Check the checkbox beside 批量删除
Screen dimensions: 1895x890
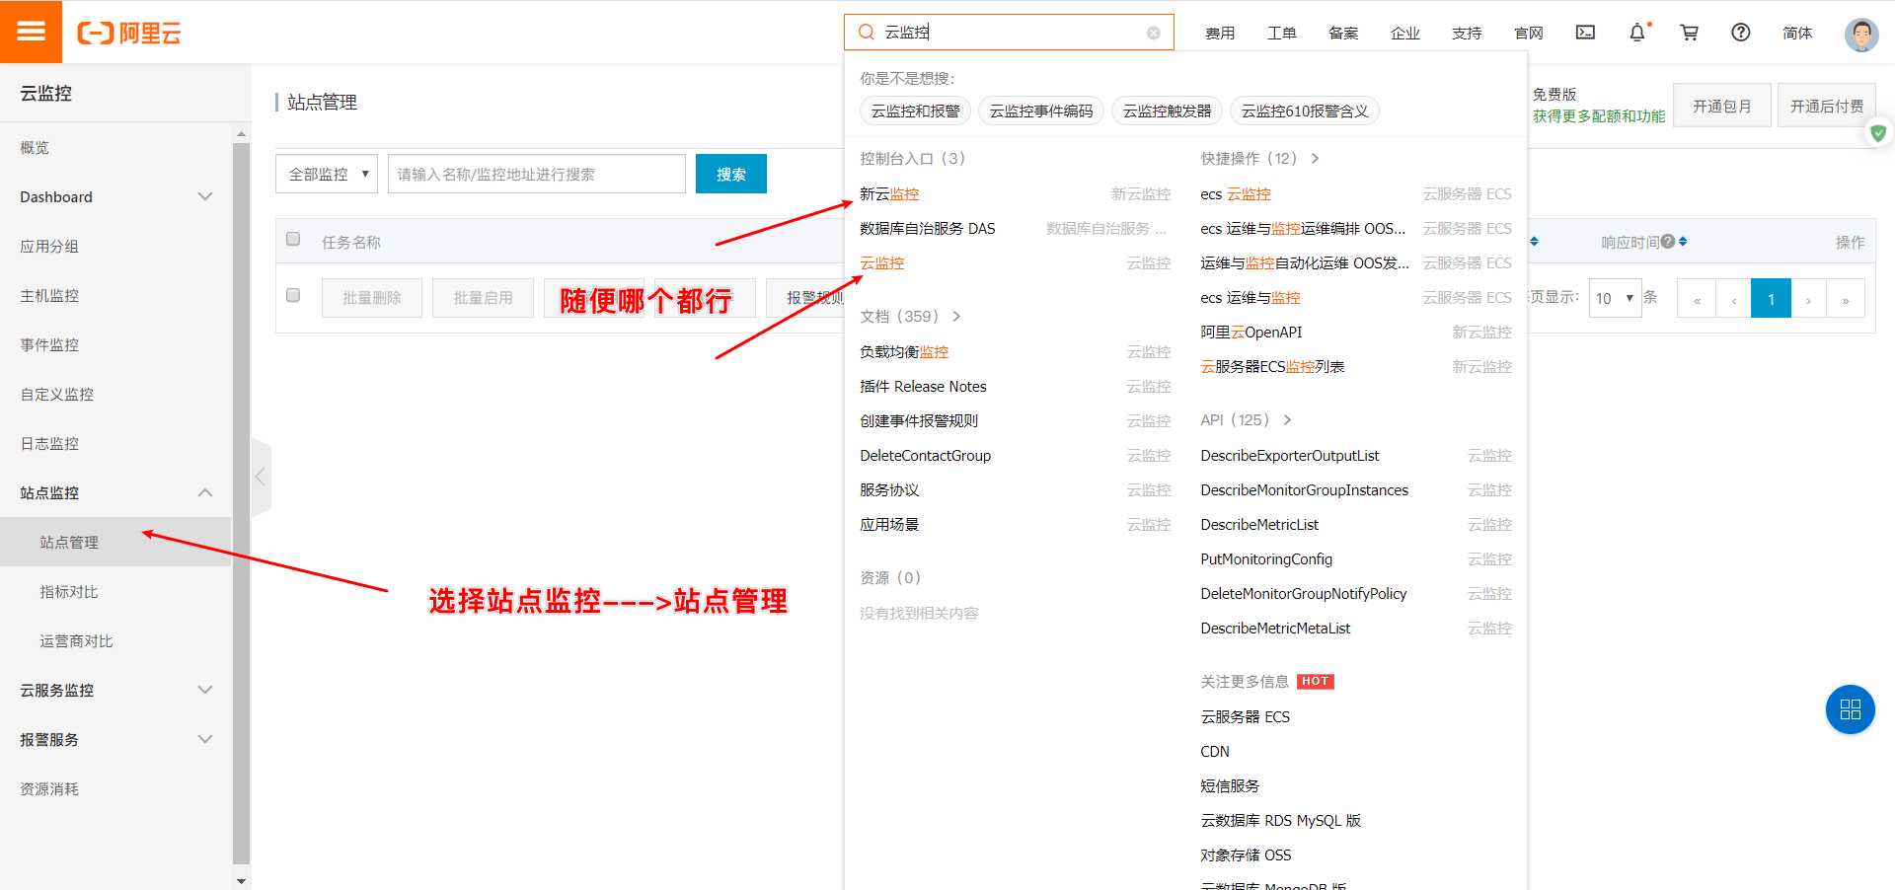tap(293, 295)
